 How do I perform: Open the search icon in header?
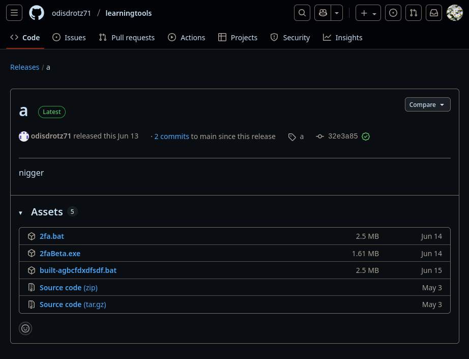pyautogui.click(x=302, y=13)
